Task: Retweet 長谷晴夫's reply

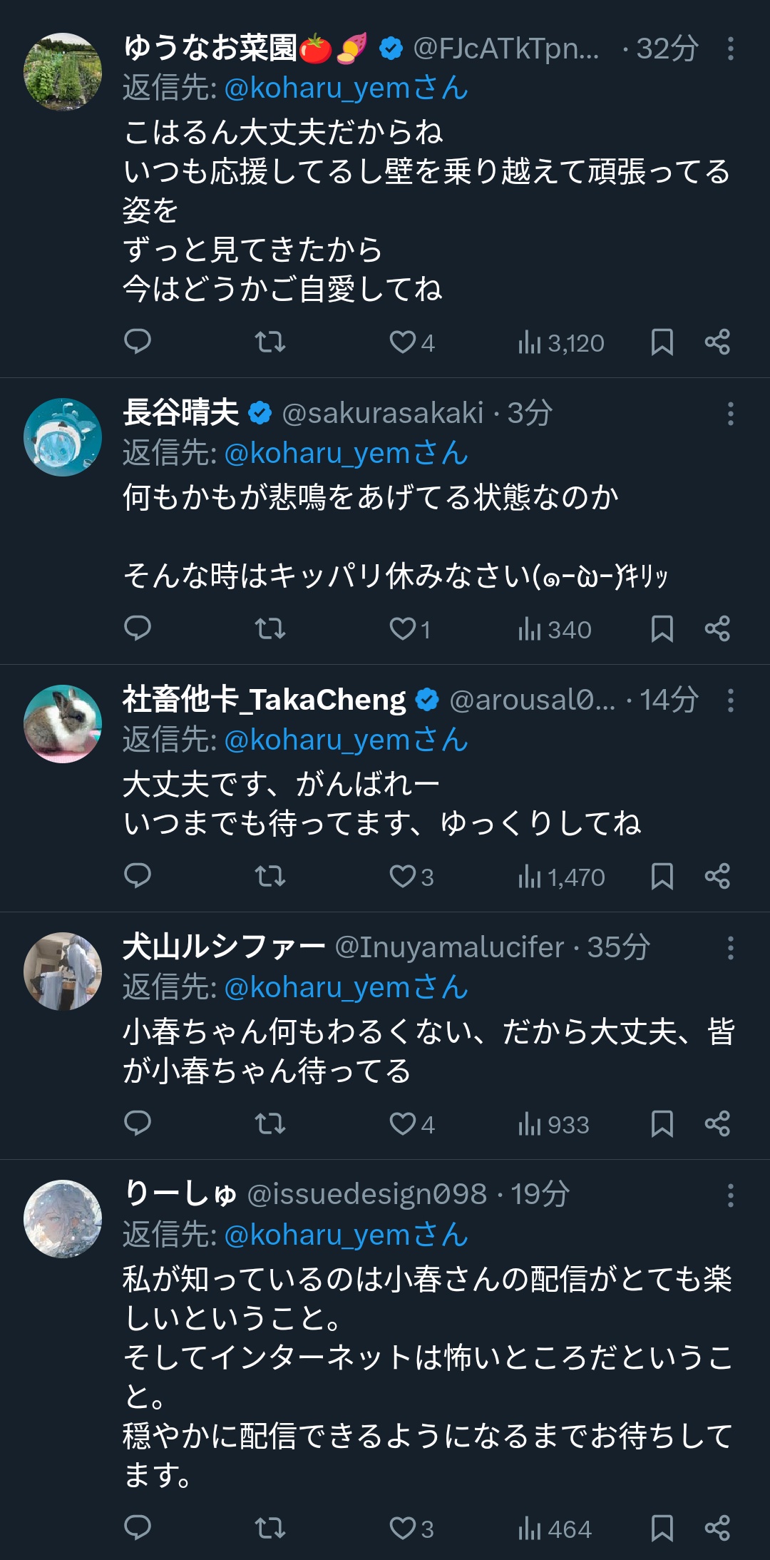Action: (270, 628)
